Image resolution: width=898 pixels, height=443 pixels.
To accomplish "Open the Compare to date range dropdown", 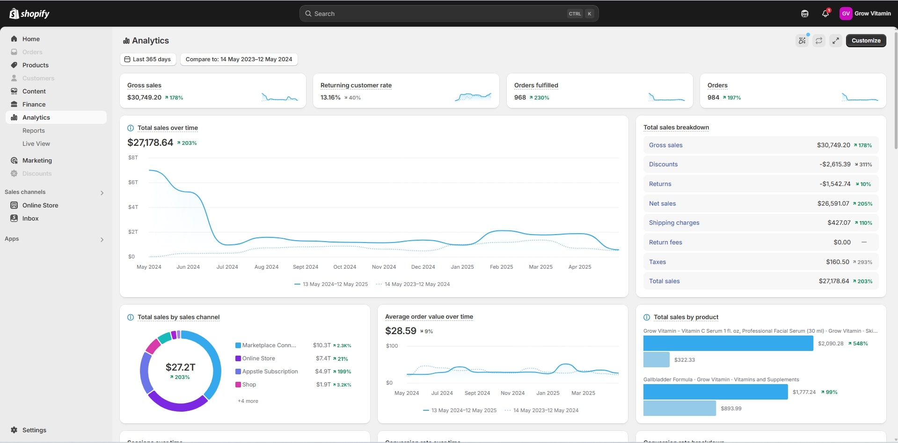I will pyautogui.click(x=239, y=59).
